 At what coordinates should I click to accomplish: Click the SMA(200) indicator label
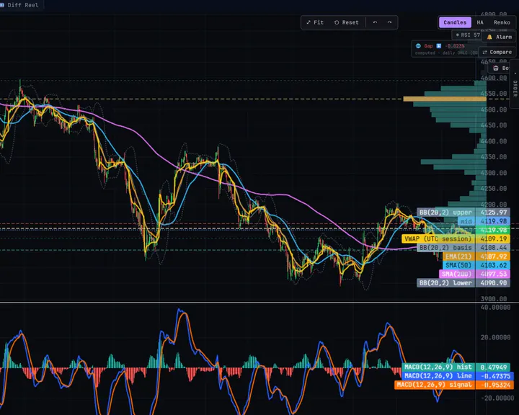point(457,274)
